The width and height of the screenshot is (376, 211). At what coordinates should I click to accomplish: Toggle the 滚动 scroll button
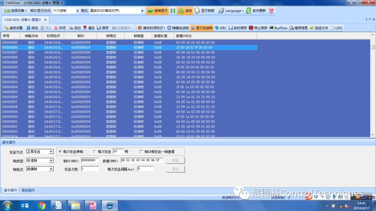click(185, 11)
